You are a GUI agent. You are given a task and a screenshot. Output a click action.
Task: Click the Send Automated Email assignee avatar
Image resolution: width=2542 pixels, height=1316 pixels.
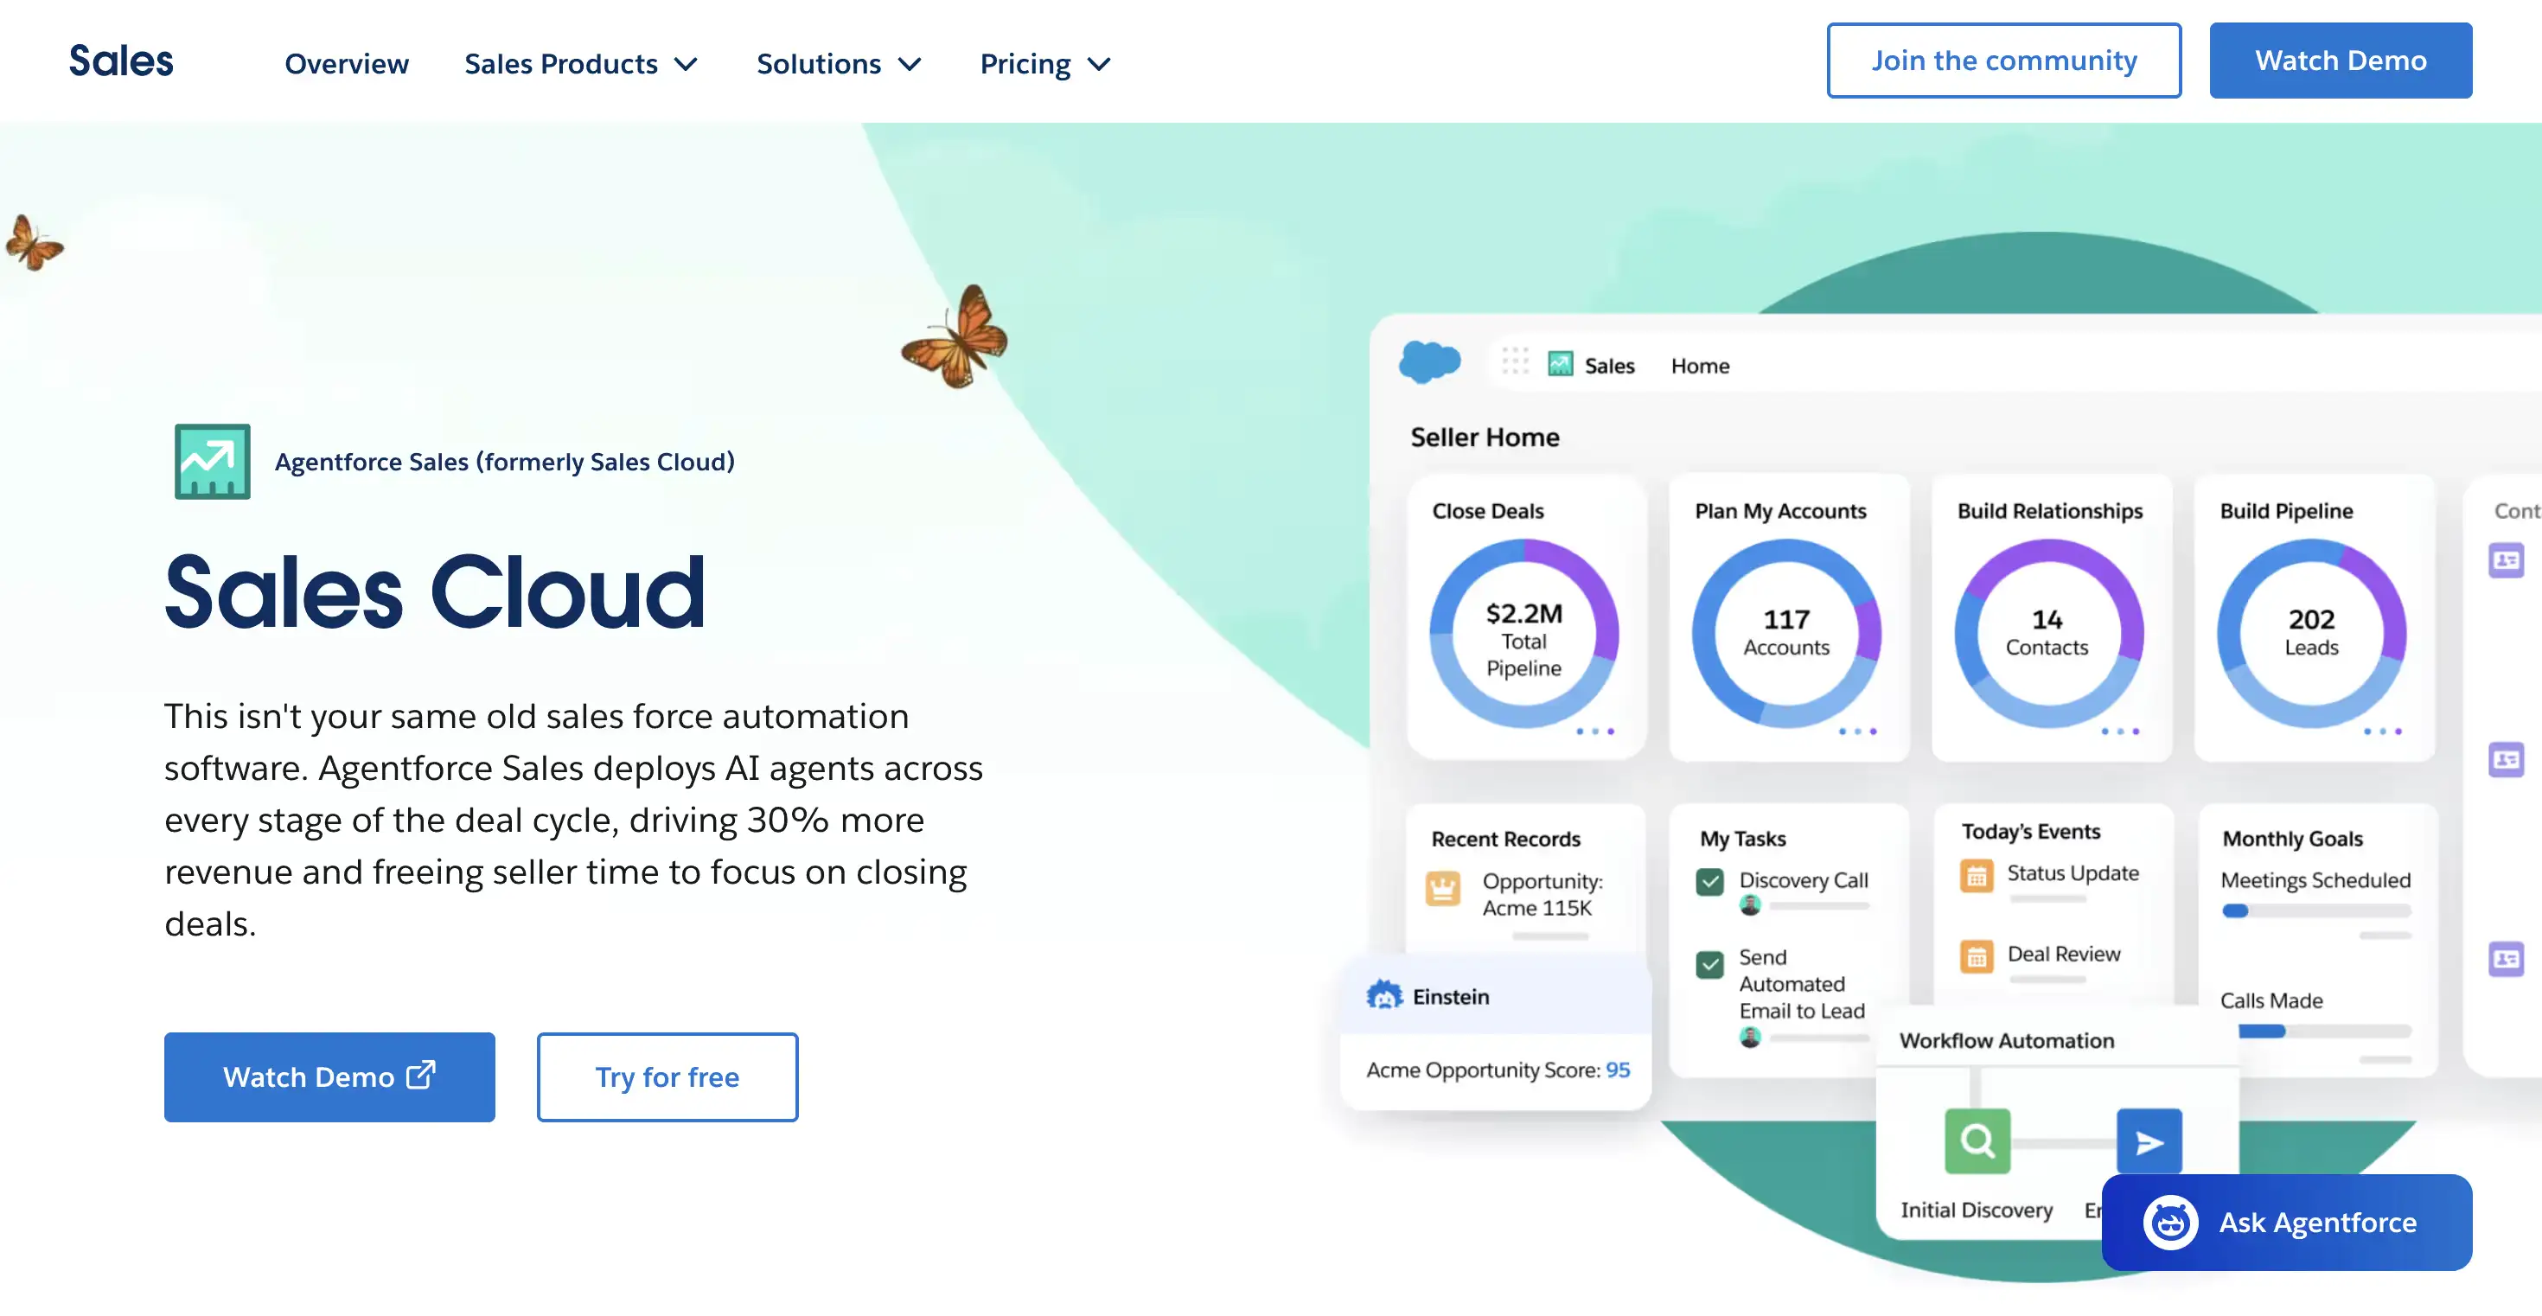(x=1751, y=1037)
